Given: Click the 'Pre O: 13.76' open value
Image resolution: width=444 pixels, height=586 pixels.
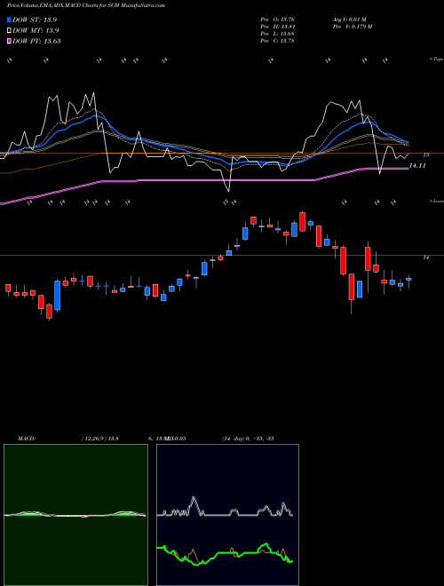Looking at the screenshot, I should pos(278,19).
